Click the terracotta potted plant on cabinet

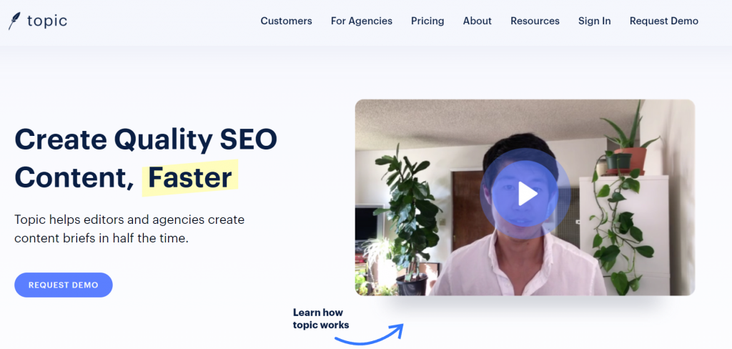(x=629, y=145)
